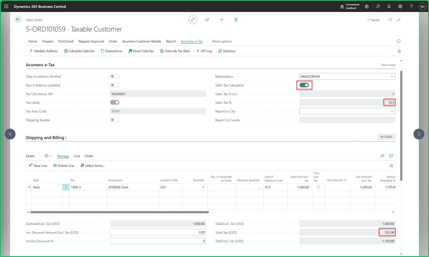Viewport: 429px width, 257px height.
Task: Go to next record with right arrow
Action: (x=419, y=134)
